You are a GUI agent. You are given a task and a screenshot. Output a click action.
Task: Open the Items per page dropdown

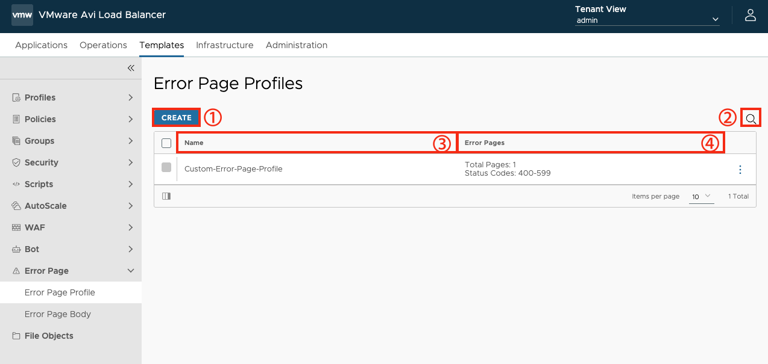(702, 197)
